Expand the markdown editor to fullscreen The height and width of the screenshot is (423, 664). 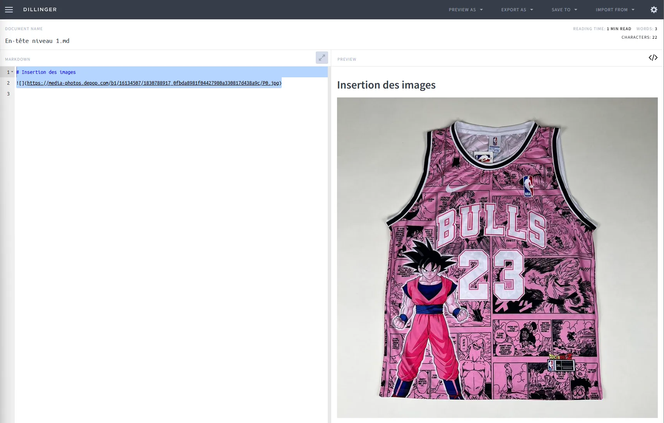tap(322, 58)
